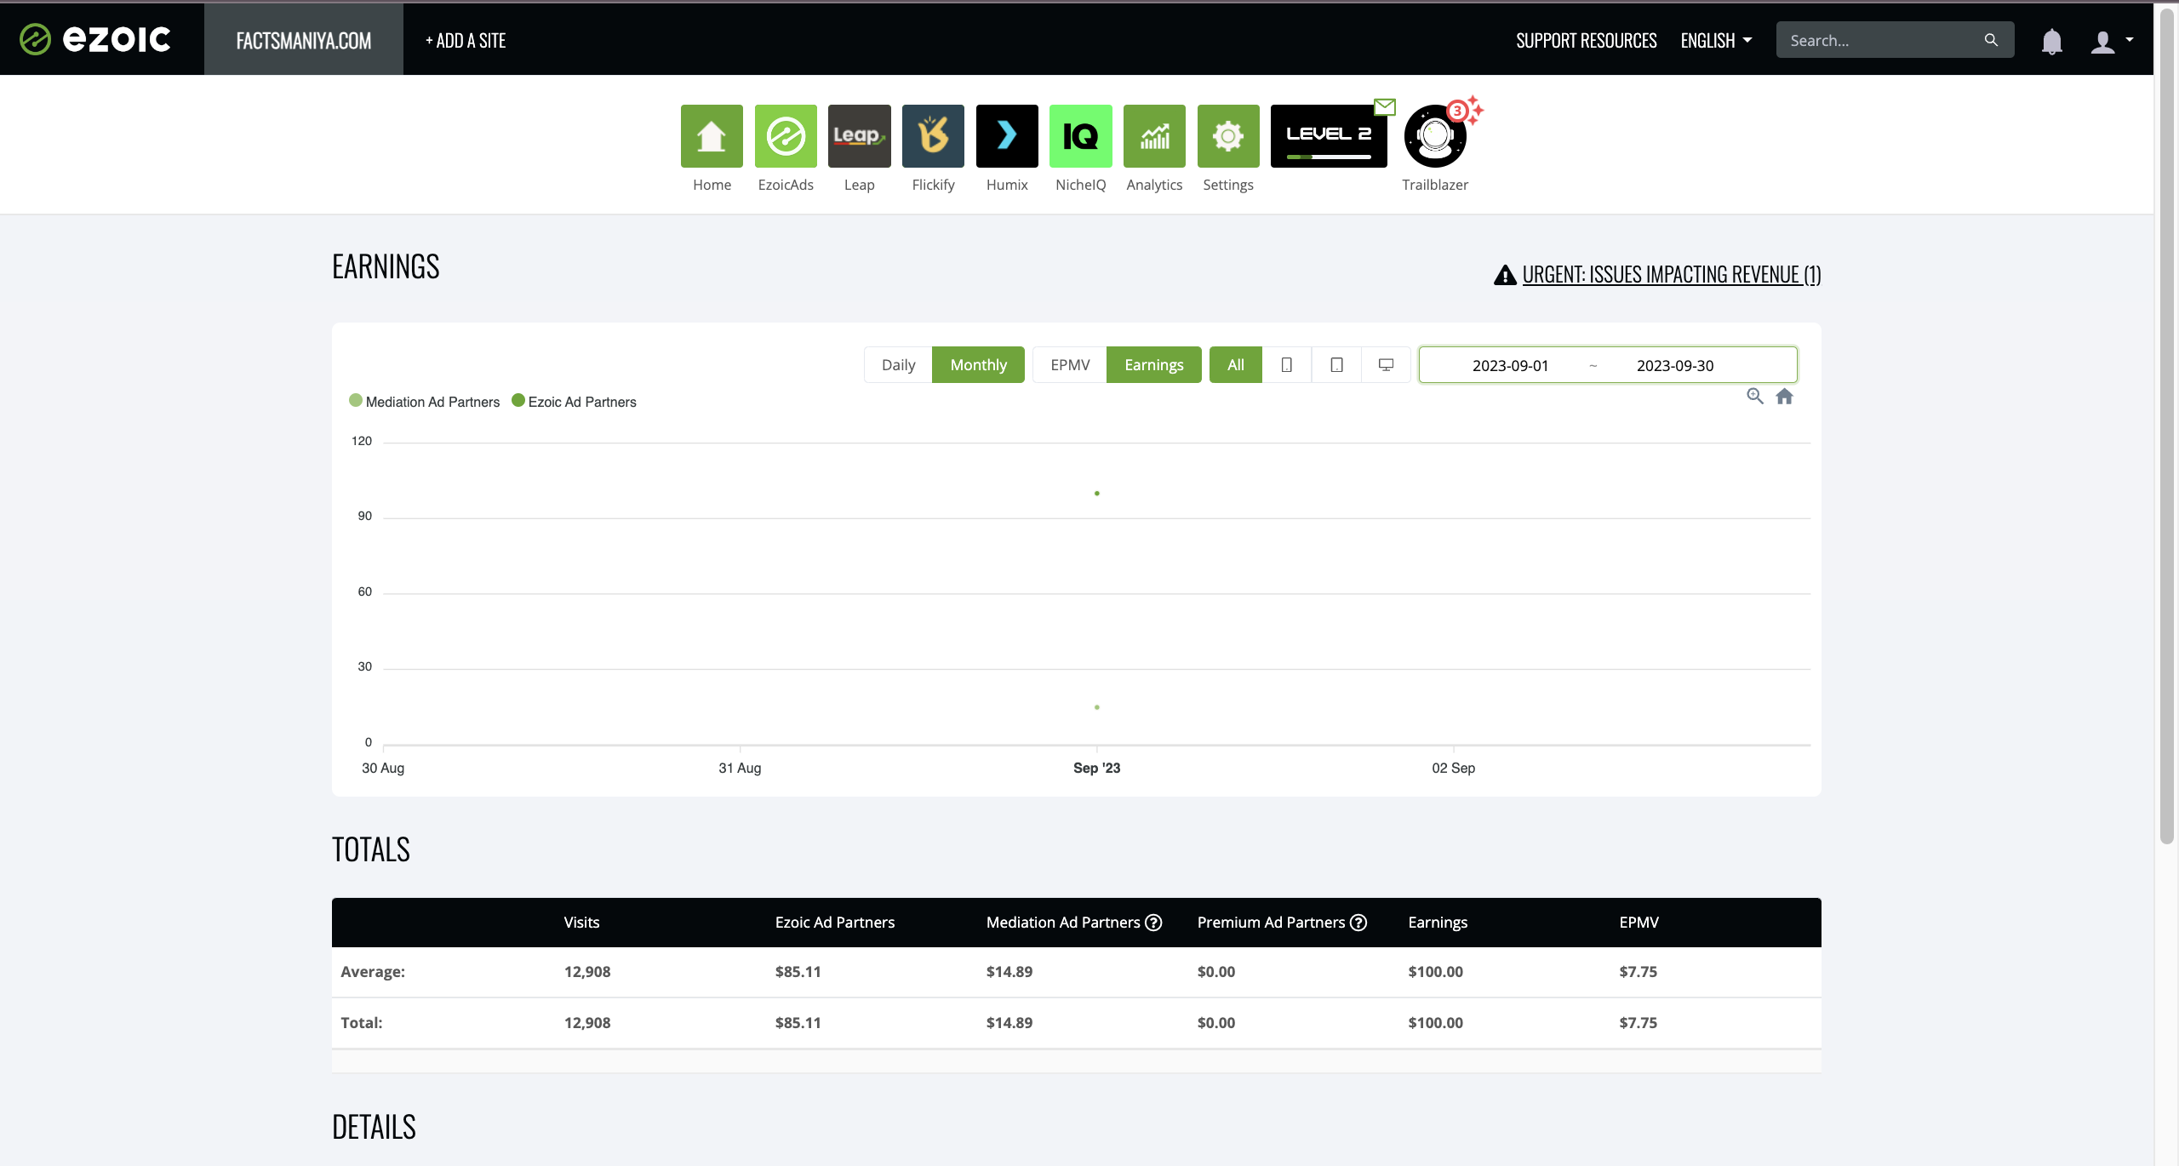Click Average visits value 12,908
This screenshot has height=1166, width=2179.
pos(587,971)
